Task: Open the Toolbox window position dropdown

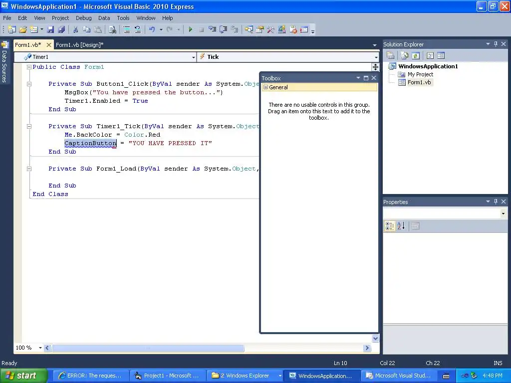Action: click(x=358, y=78)
